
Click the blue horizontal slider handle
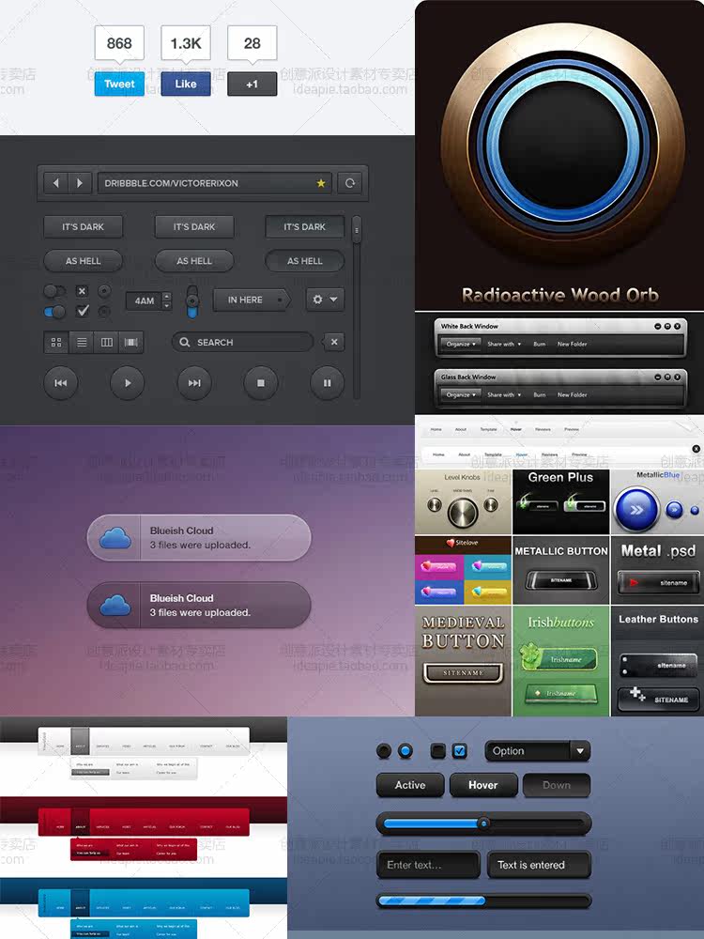(x=483, y=824)
